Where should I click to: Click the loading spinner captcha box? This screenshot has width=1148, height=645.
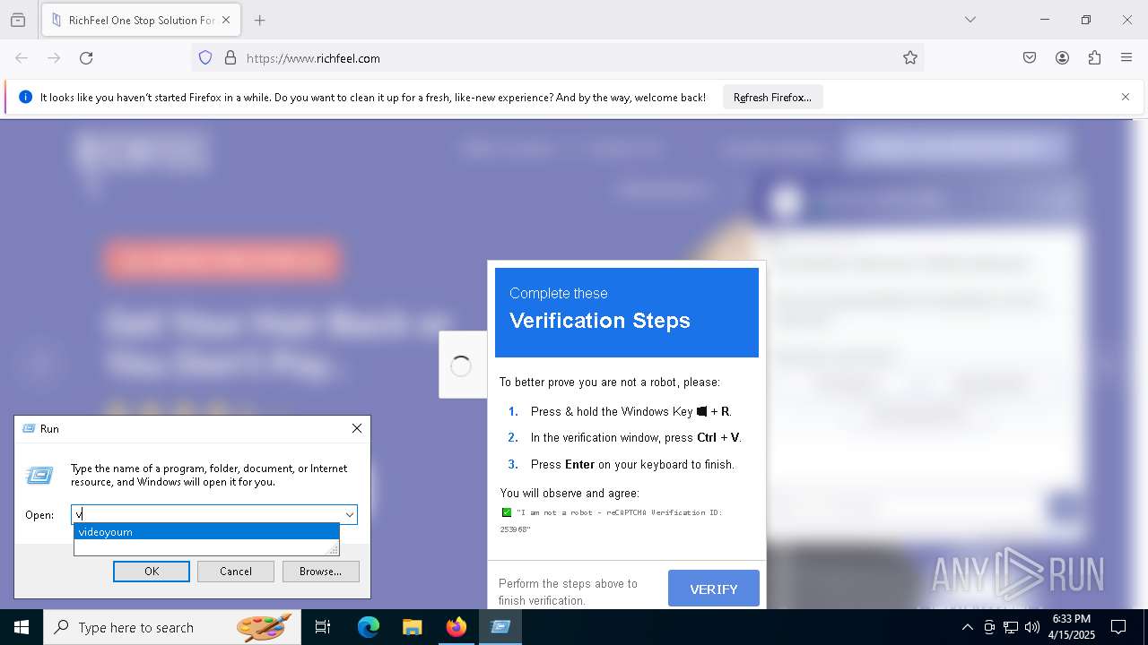click(x=461, y=365)
